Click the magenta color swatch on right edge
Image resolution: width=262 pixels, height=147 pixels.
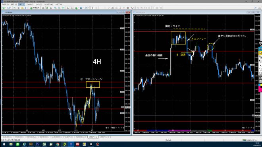coord(260,89)
